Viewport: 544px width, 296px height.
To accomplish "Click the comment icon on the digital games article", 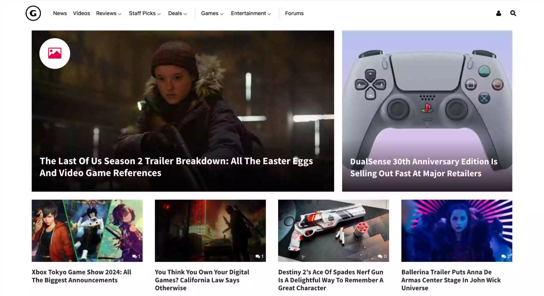I will [259, 256].
